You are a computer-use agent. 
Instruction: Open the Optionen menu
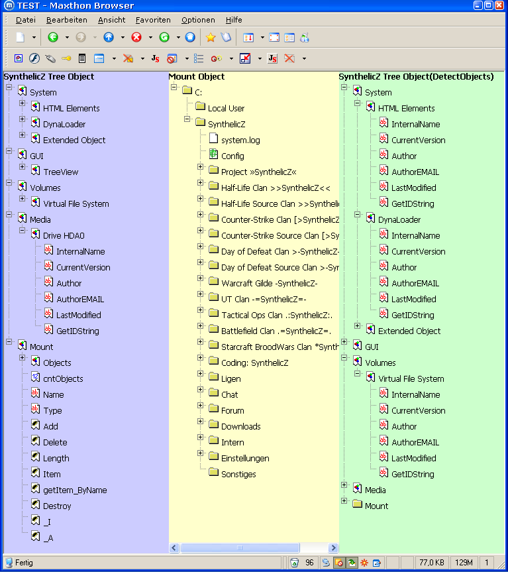point(198,20)
